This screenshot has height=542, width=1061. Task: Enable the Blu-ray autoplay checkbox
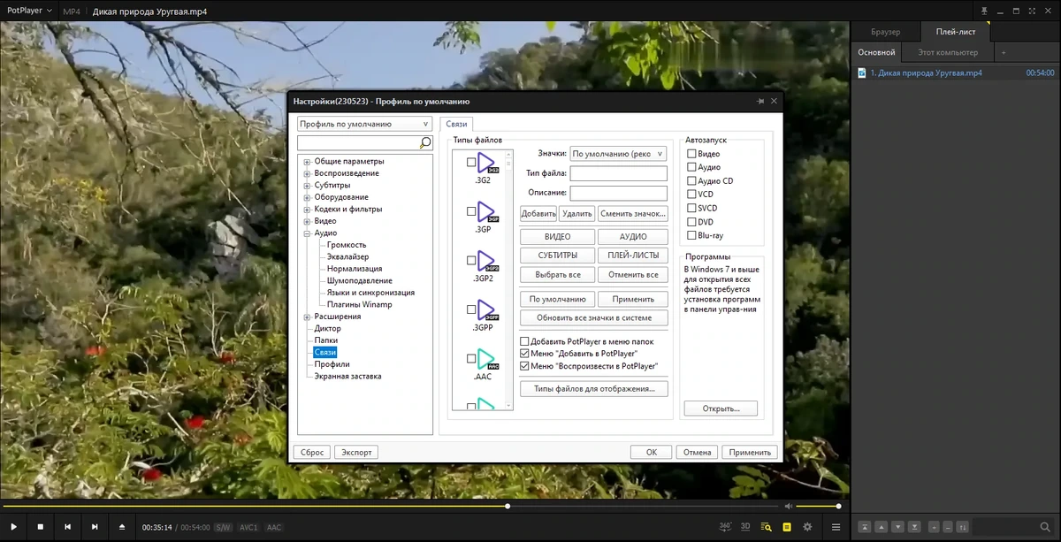(x=692, y=236)
